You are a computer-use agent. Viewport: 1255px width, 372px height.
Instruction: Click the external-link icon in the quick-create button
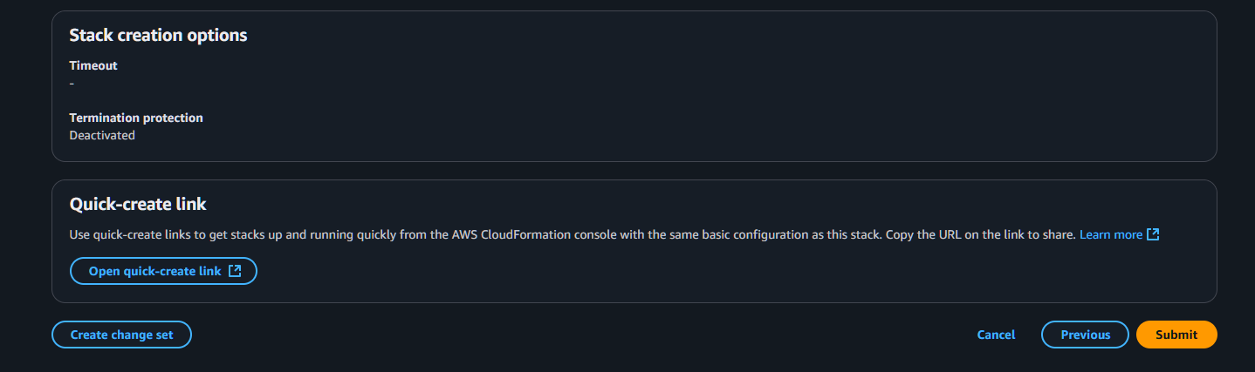(x=235, y=271)
